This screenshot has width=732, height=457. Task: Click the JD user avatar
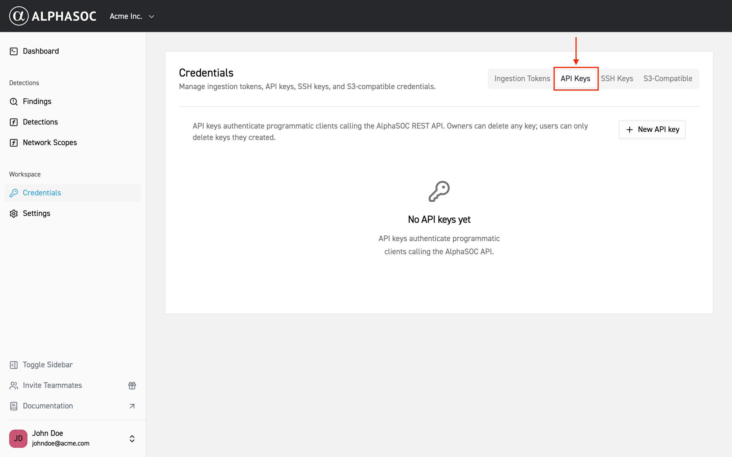coord(18,438)
